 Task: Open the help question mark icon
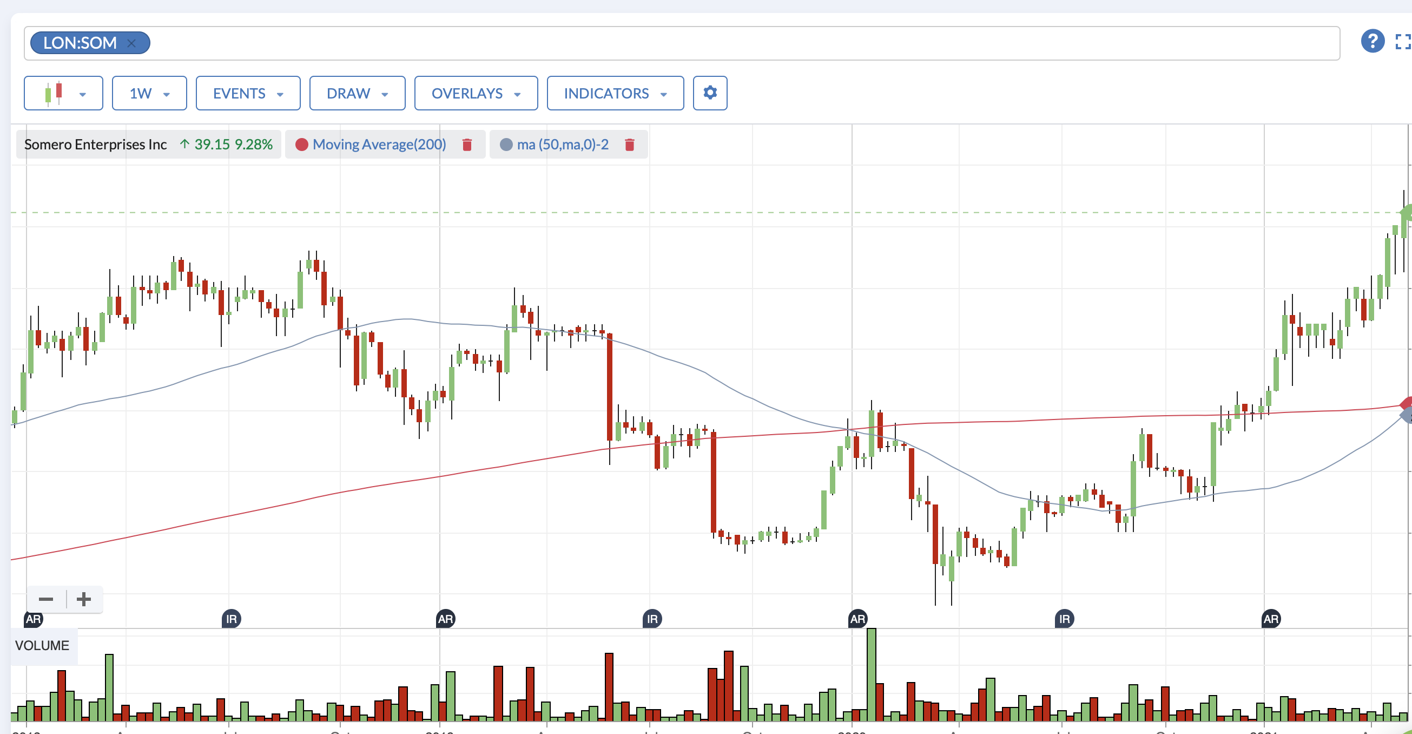pos(1373,41)
